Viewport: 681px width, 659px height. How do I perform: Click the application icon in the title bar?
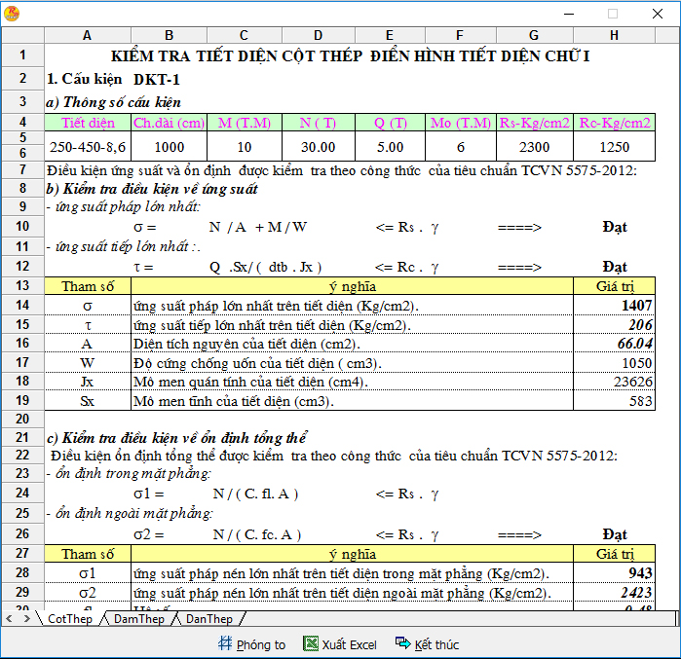point(12,13)
